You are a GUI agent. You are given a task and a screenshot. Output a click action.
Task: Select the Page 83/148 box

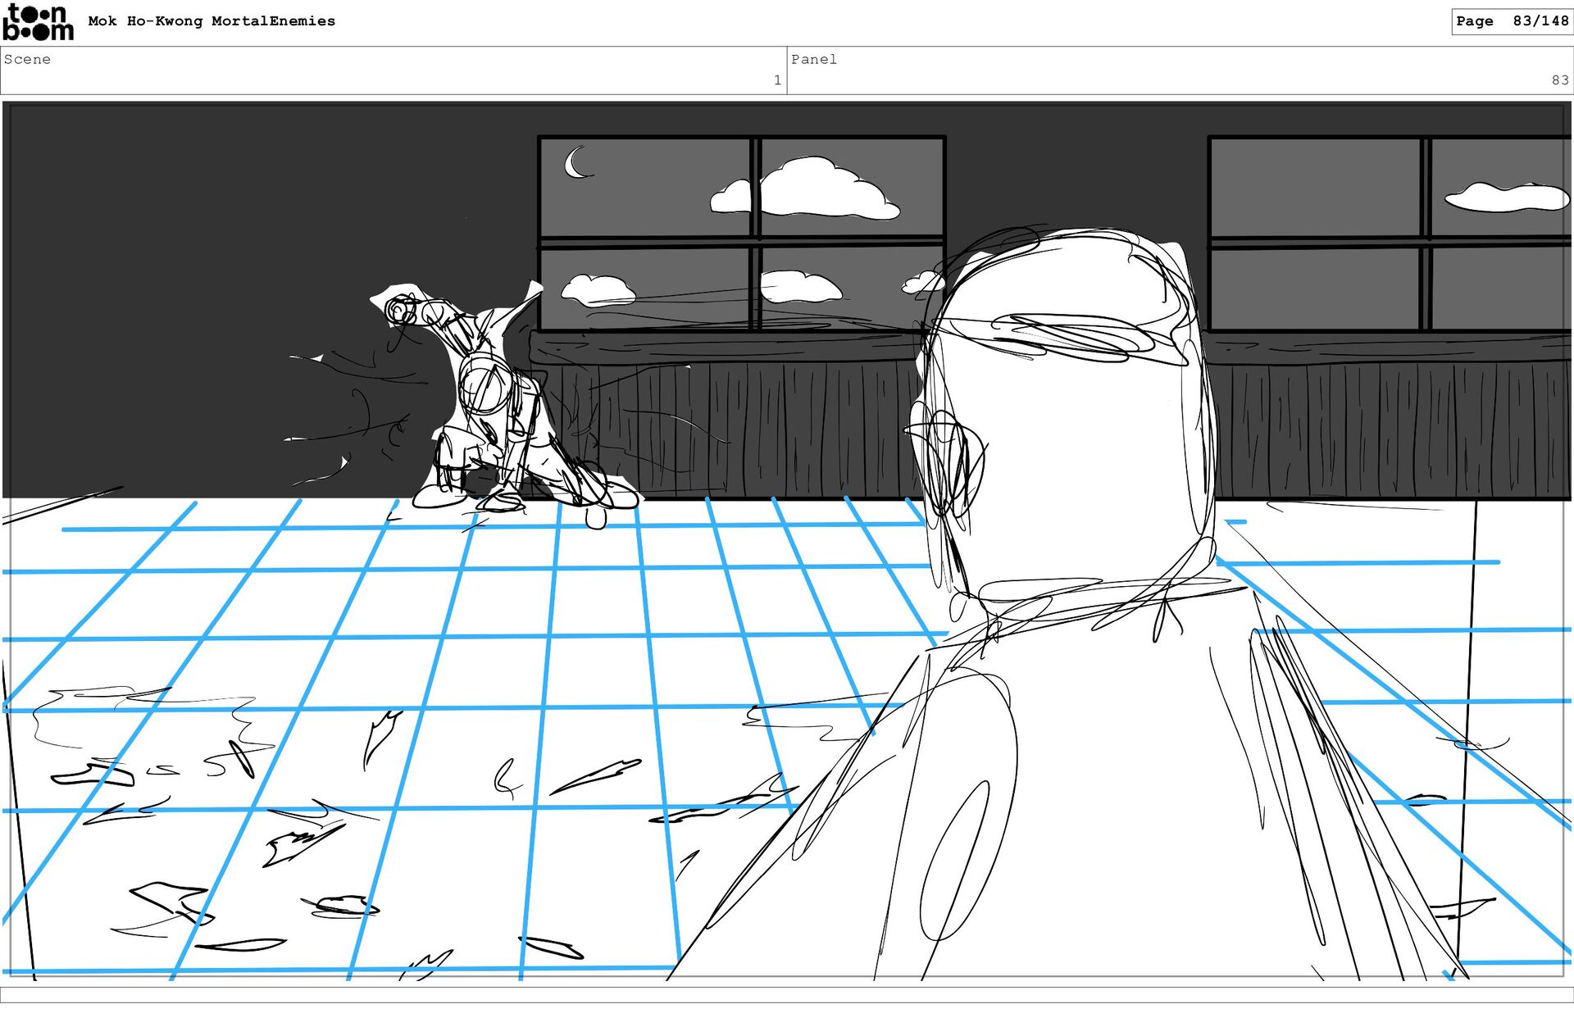pos(1511,21)
